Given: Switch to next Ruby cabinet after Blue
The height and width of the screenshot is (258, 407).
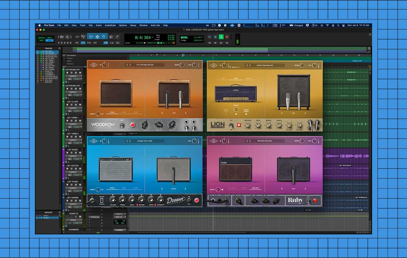Looking at the screenshot, I should point(305,189).
